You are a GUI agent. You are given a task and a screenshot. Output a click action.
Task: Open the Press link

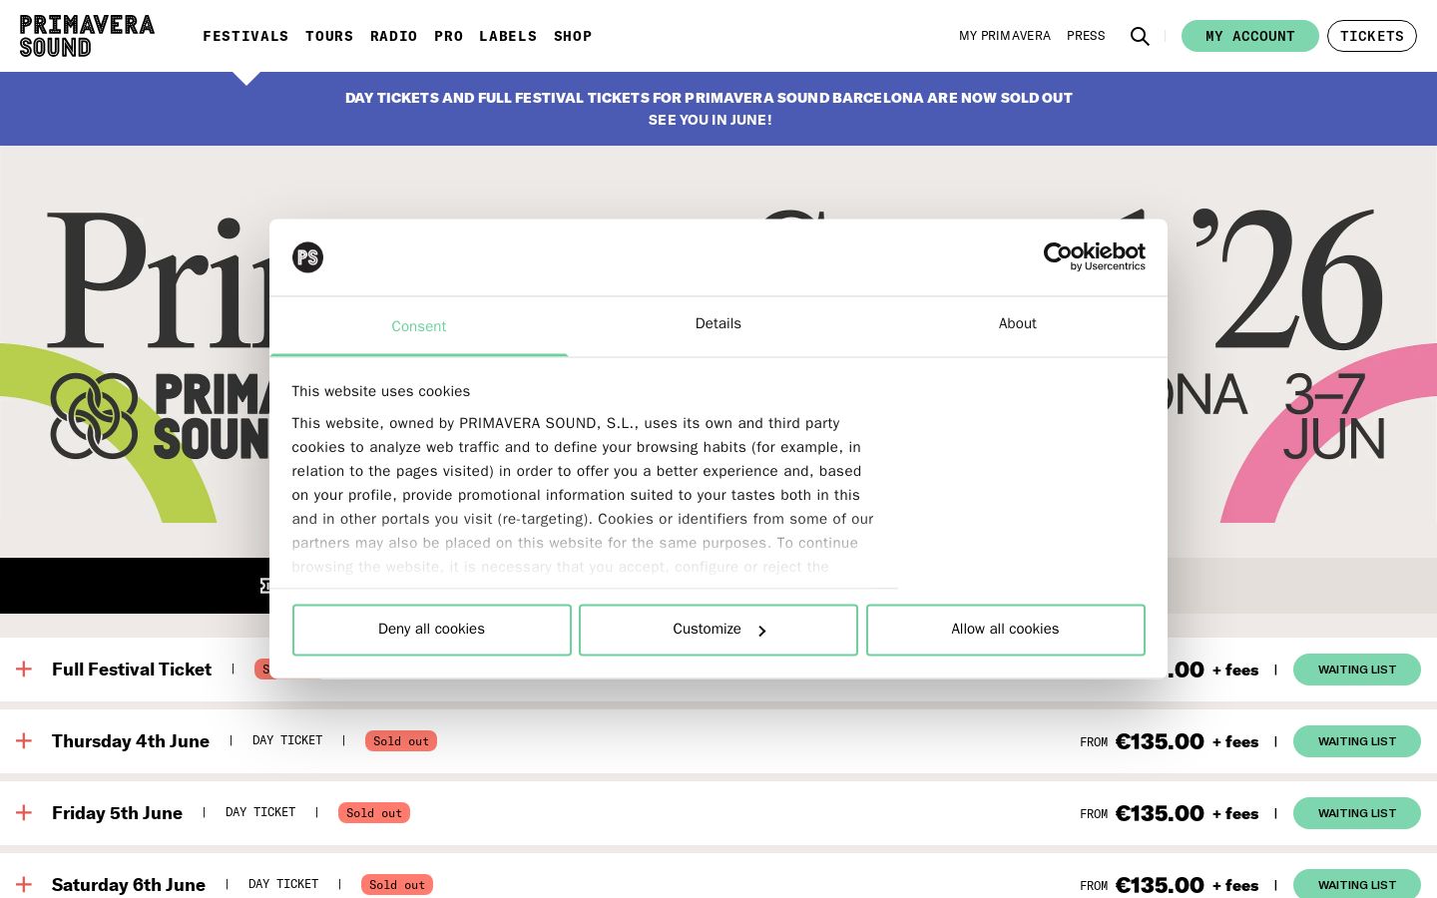(1086, 36)
